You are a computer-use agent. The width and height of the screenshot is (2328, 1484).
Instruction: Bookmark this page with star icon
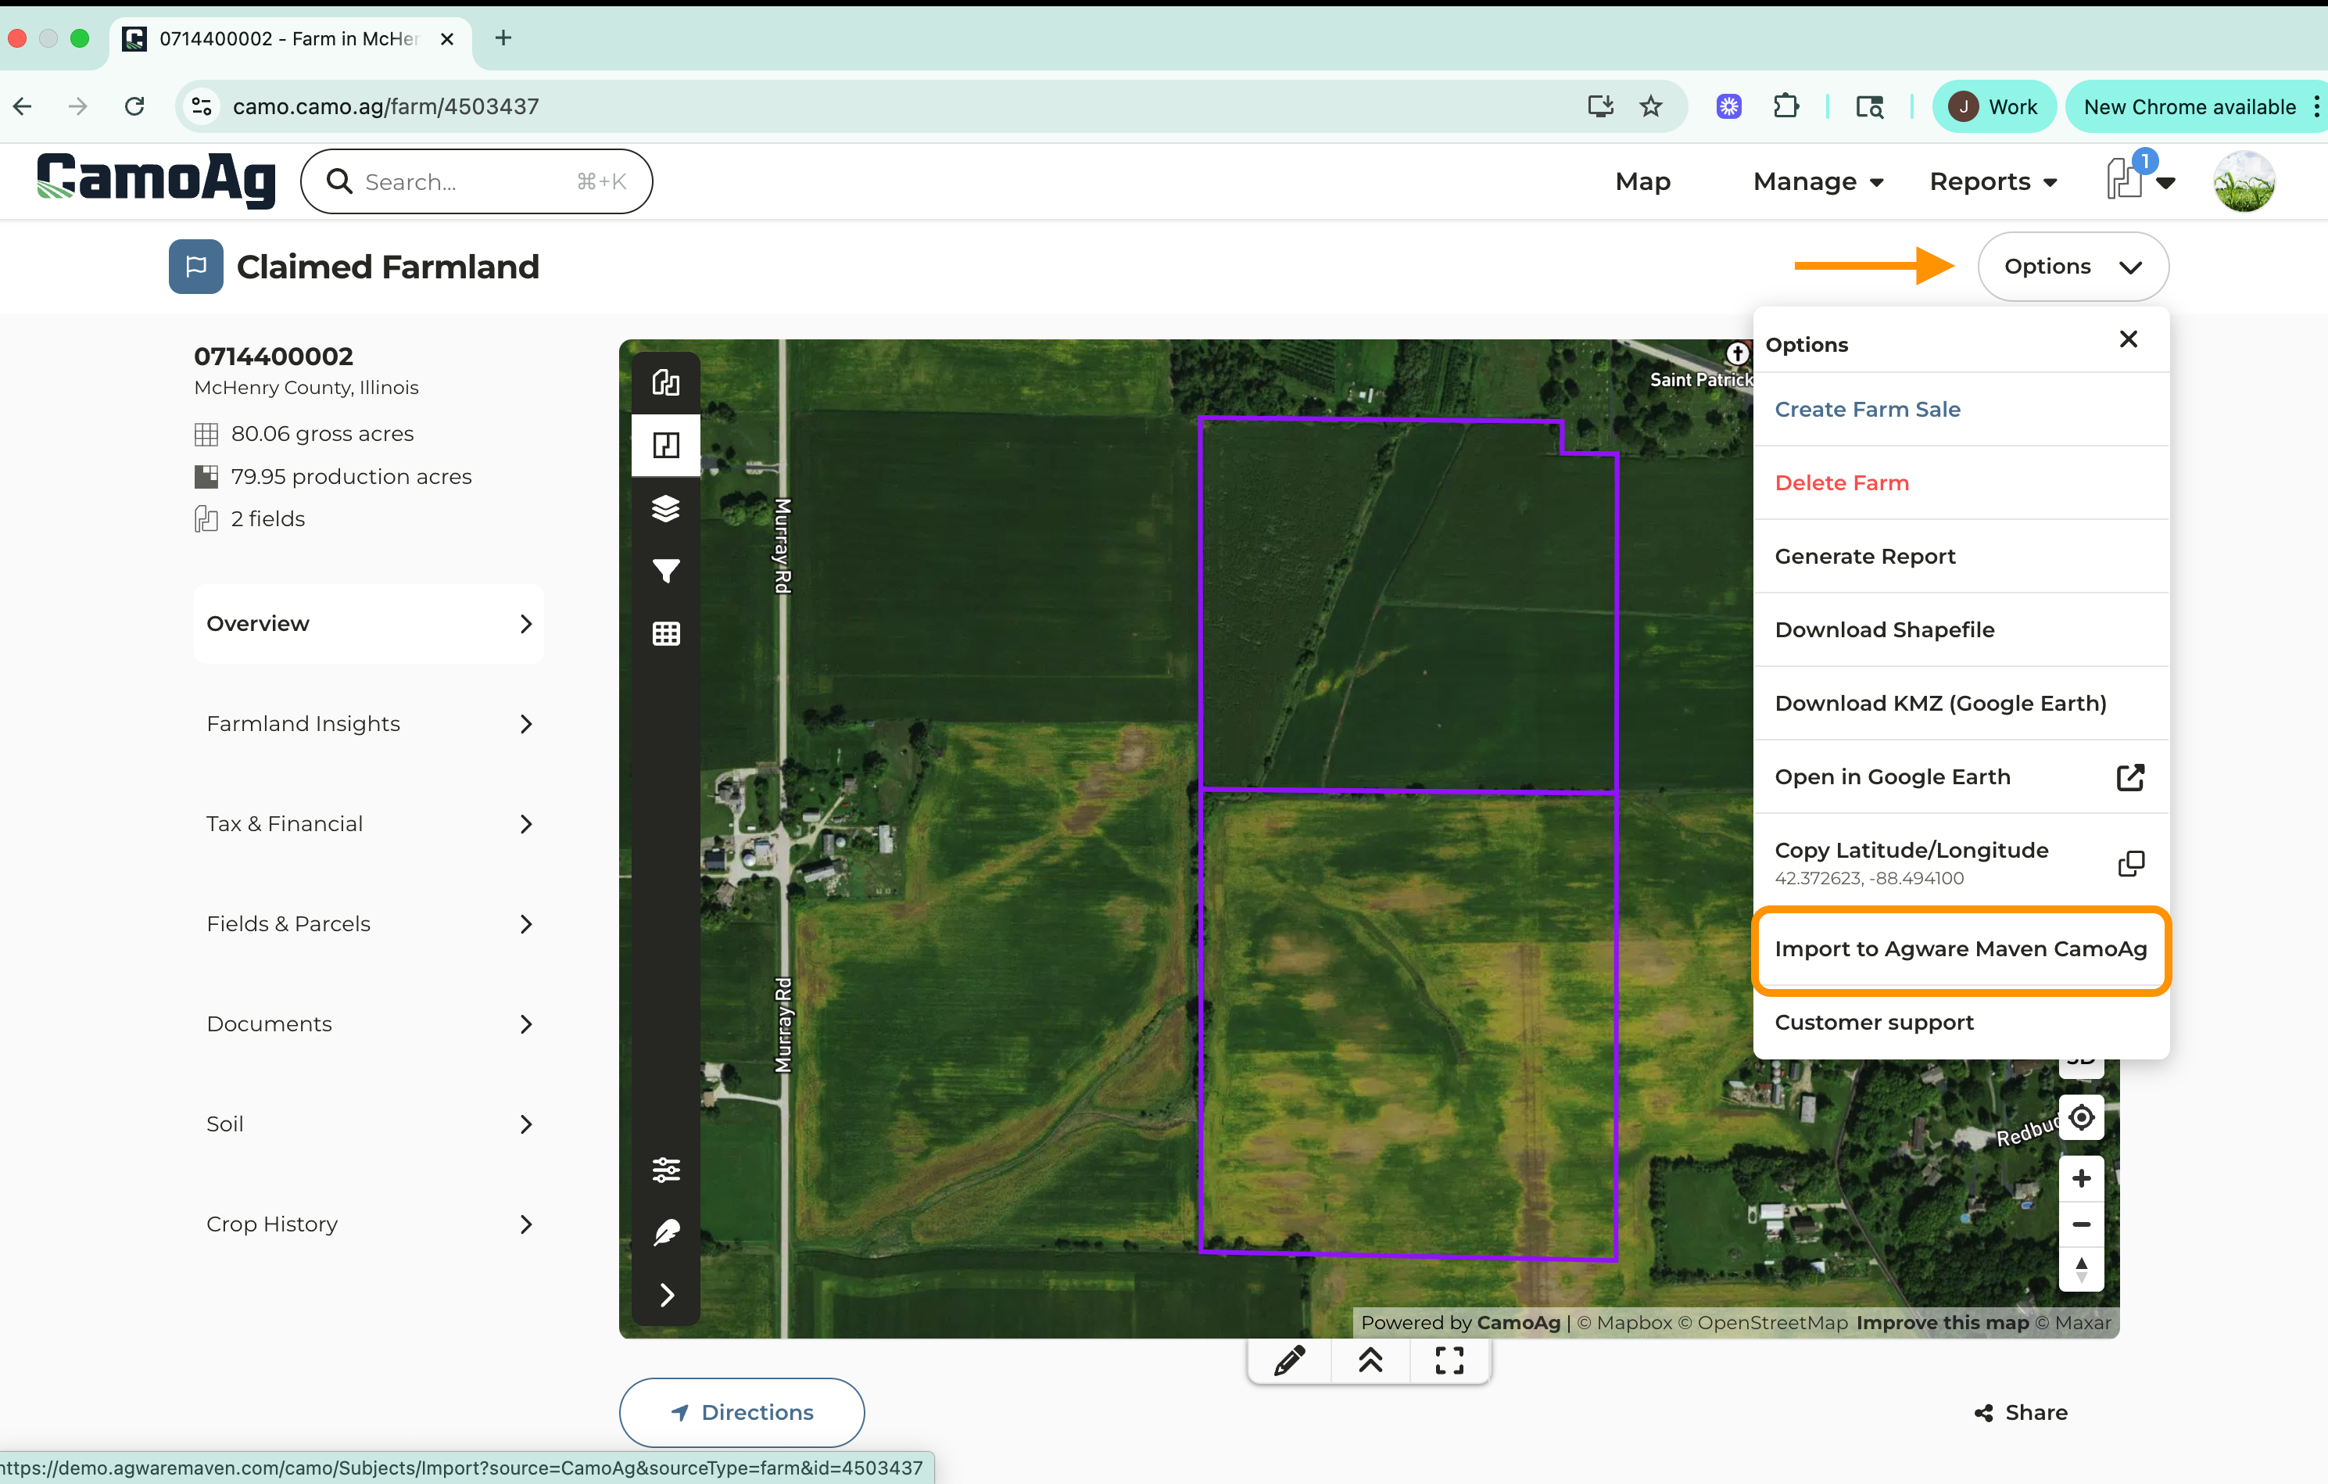[x=1651, y=106]
